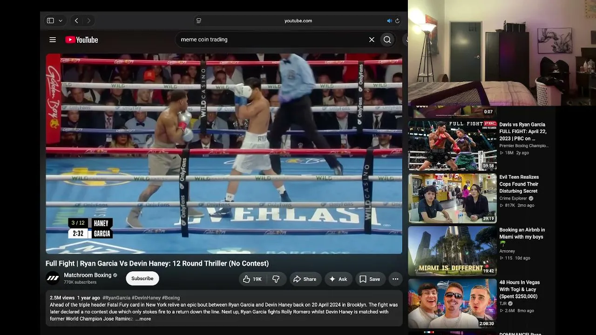The image size is (596, 335).
Task: Open the #Boxing hashtag
Action: click(x=171, y=298)
